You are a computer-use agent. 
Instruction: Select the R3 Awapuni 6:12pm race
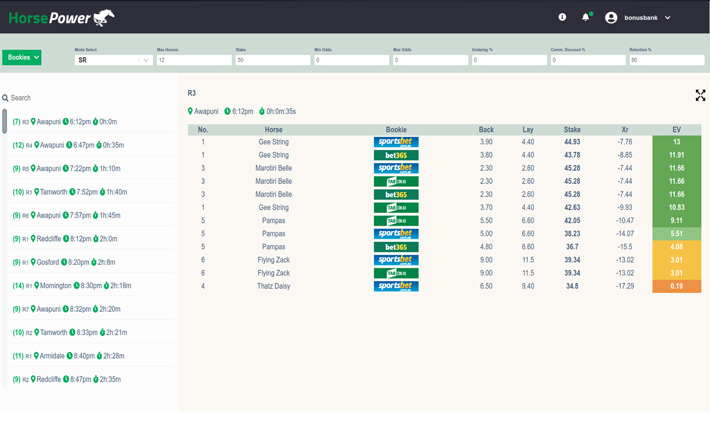[x=91, y=122]
